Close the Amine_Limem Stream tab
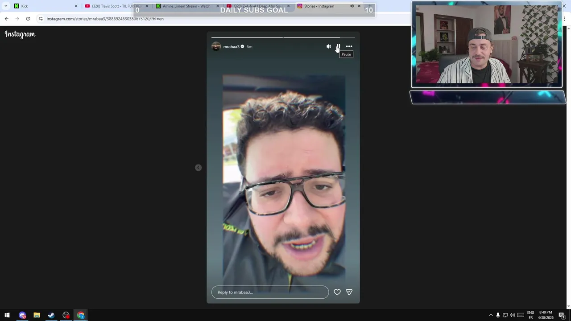 [x=218, y=6]
